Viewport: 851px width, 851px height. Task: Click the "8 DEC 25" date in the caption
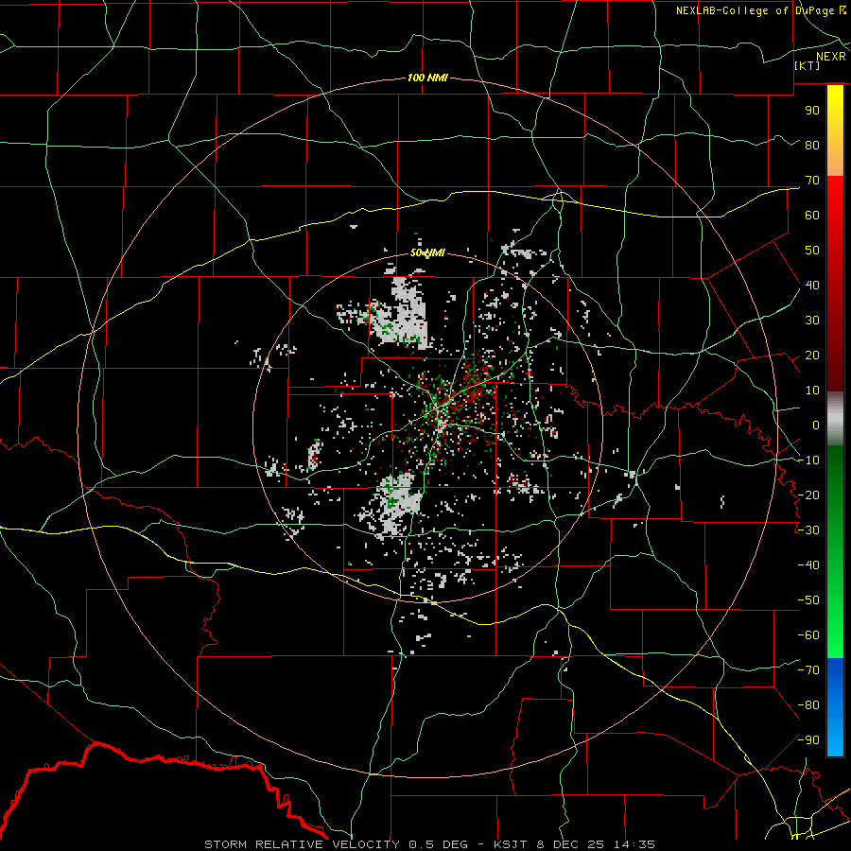pyautogui.click(x=570, y=844)
